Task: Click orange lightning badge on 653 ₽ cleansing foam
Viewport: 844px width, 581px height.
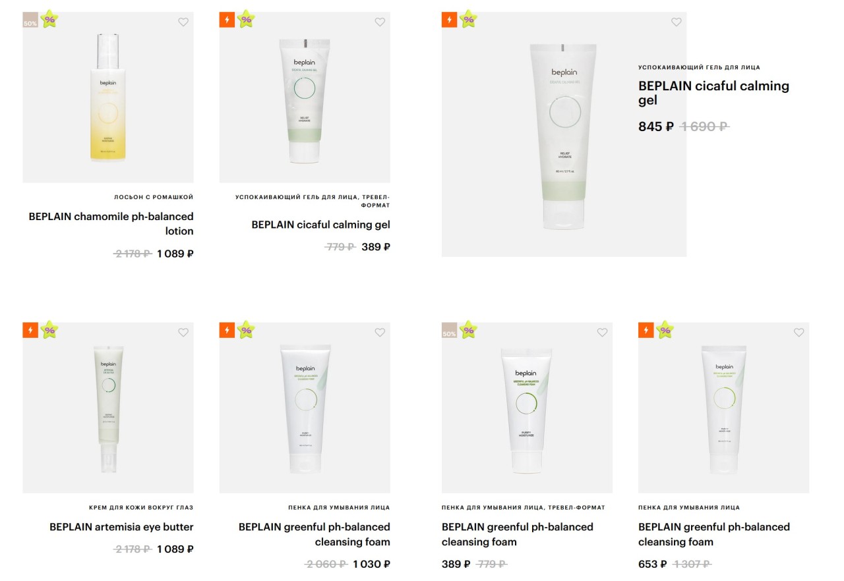Action: (x=646, y=330)
